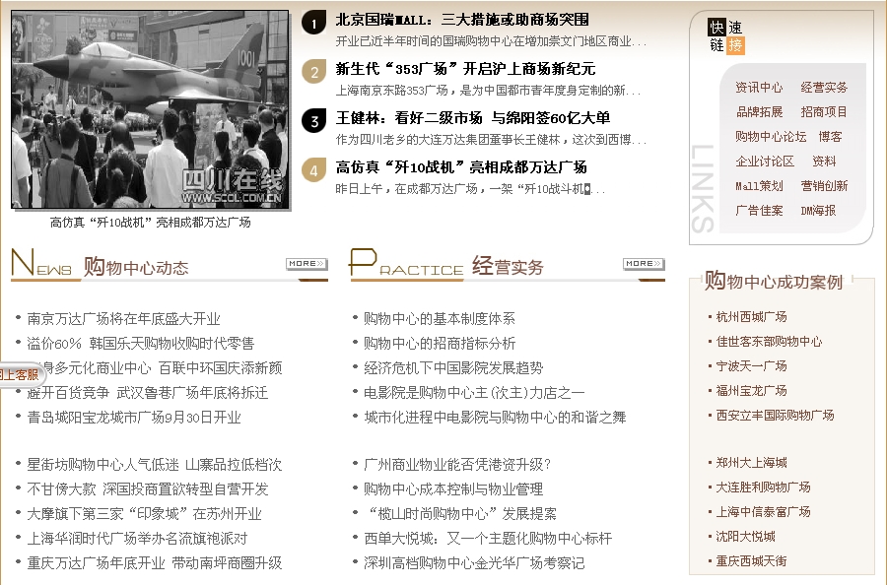Click MORE button for 经营实务 practice section
Viewport: 887px width, 585px height.
644,264
